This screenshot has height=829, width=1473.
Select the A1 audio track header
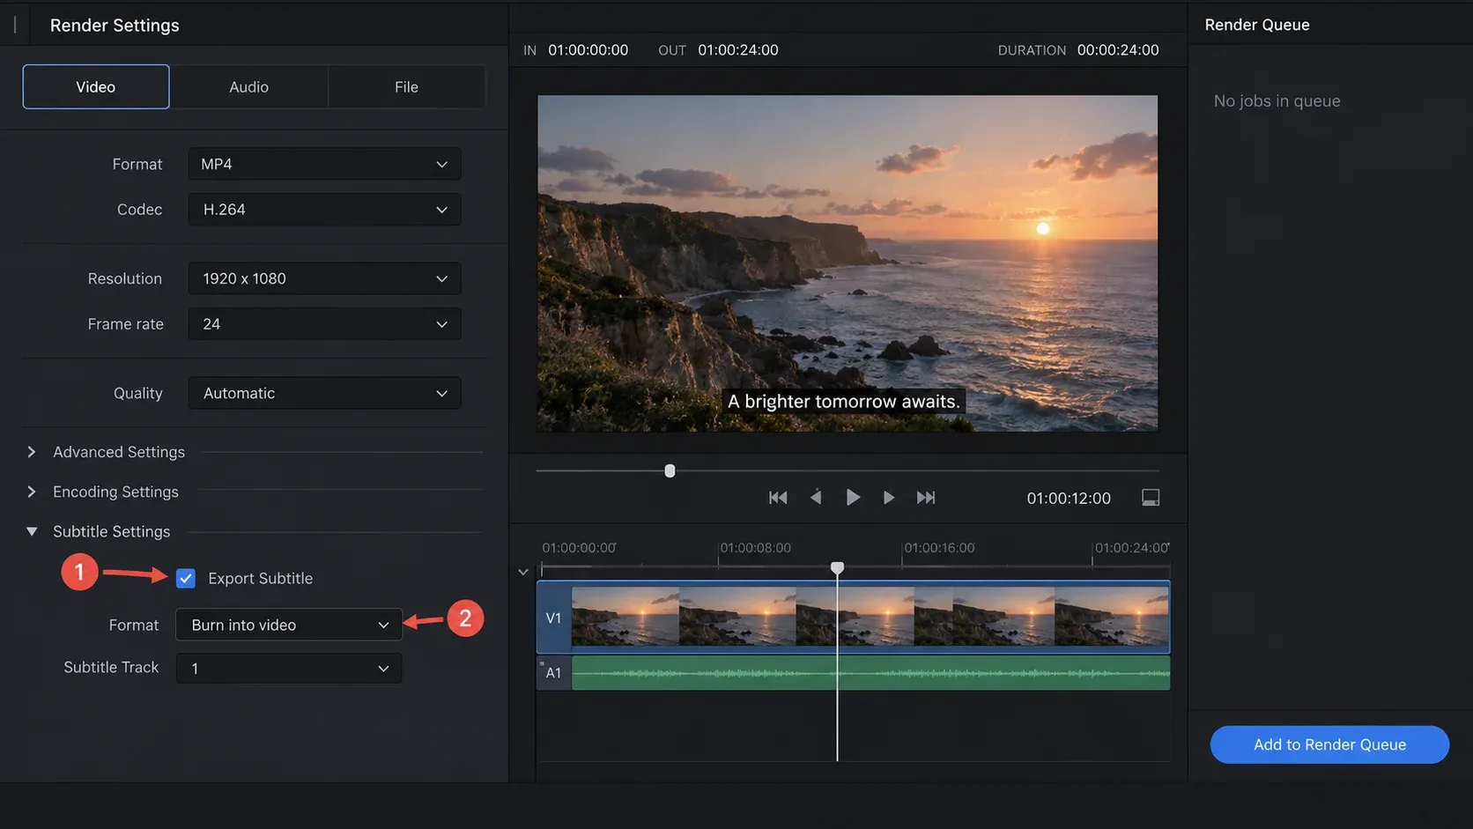554,673
